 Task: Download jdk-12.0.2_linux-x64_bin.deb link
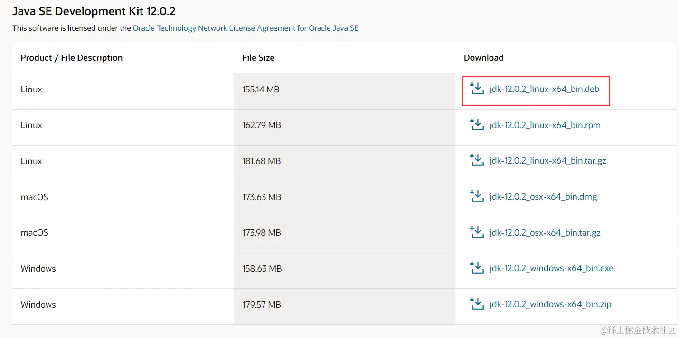tap(544, 89)
